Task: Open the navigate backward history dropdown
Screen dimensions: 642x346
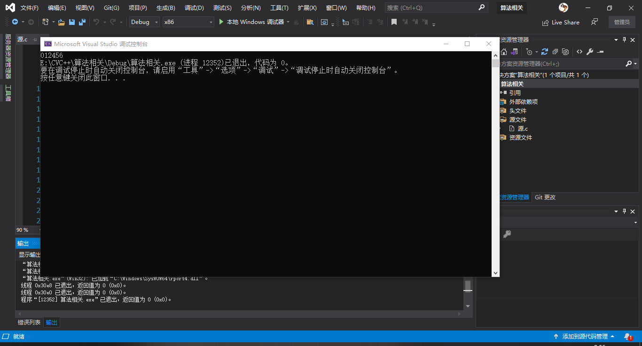Action: pyautogui.click(x=22, y=22)
